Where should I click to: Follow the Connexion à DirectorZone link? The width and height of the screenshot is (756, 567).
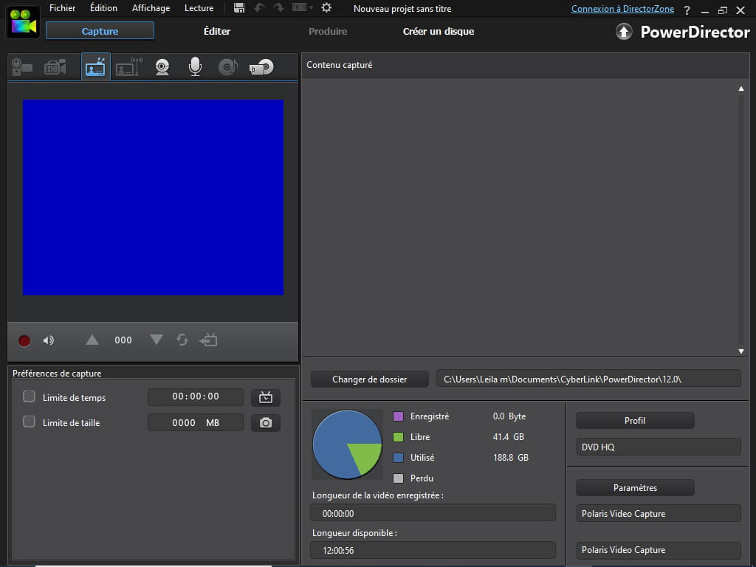point(622,9)
